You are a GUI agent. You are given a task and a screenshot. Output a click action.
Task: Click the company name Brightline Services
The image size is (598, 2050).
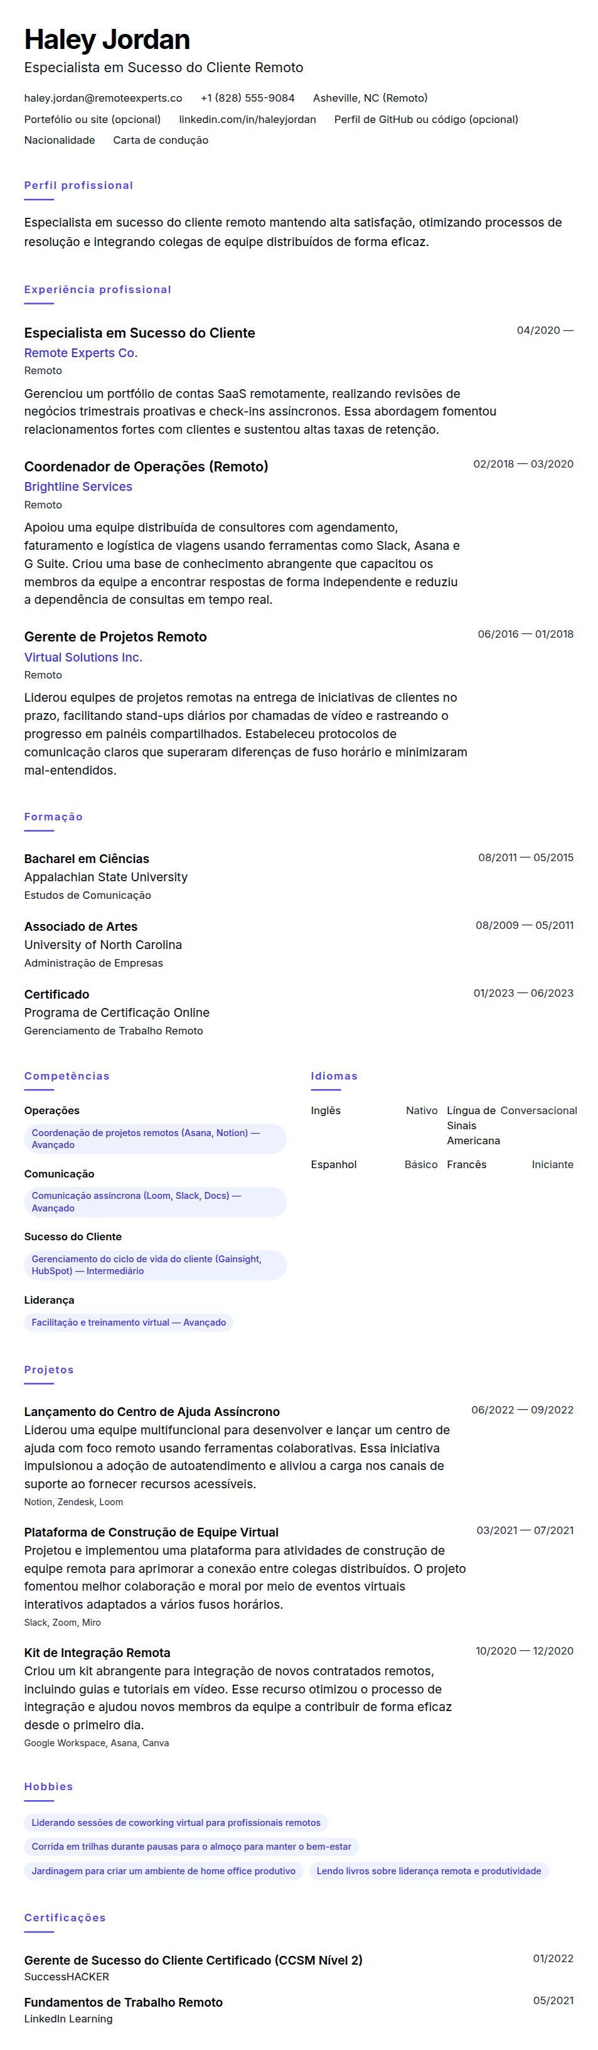(78, 486)
